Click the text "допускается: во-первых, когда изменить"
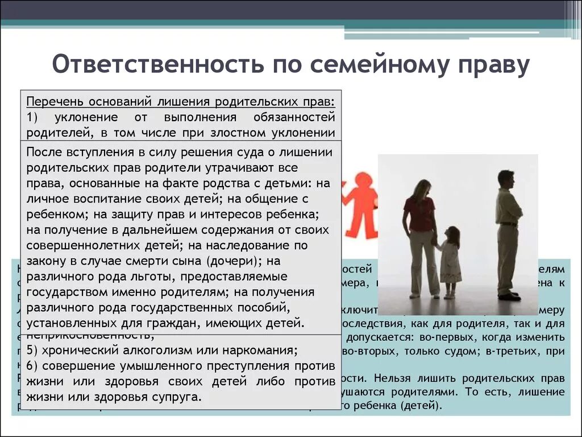Viewport: 582px width, 437px height. pyautogui.click(x=455, y=338)
